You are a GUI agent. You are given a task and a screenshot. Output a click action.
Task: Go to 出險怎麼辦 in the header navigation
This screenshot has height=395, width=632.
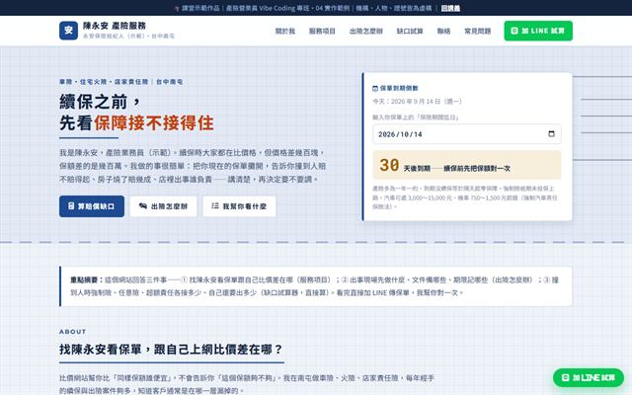pos(366,31)
